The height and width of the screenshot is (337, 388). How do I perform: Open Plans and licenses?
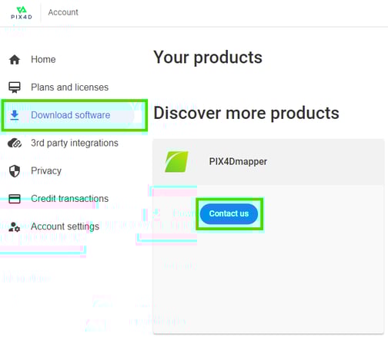coord(71,88)
